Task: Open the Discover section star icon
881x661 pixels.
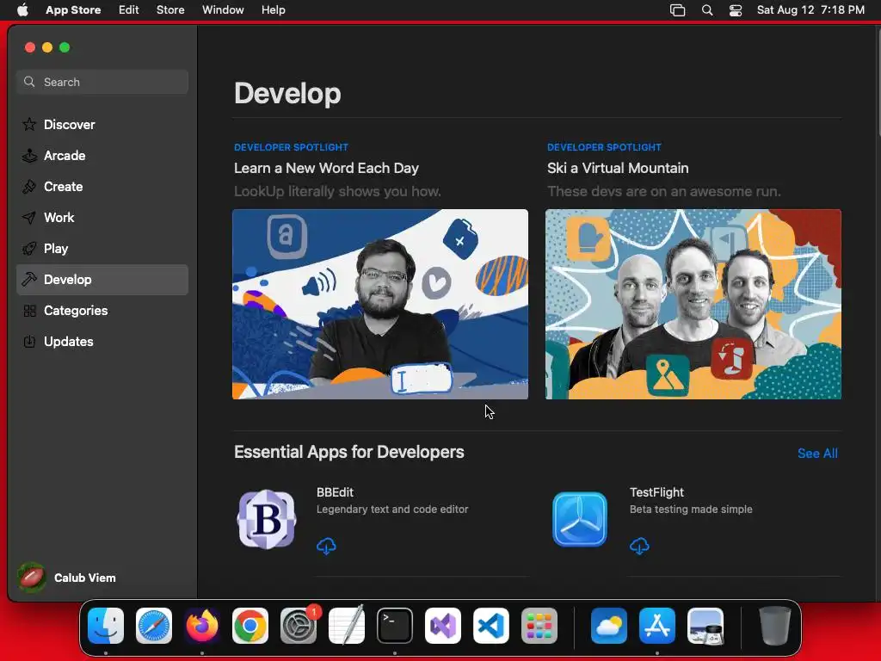Action: pos(29,124)
